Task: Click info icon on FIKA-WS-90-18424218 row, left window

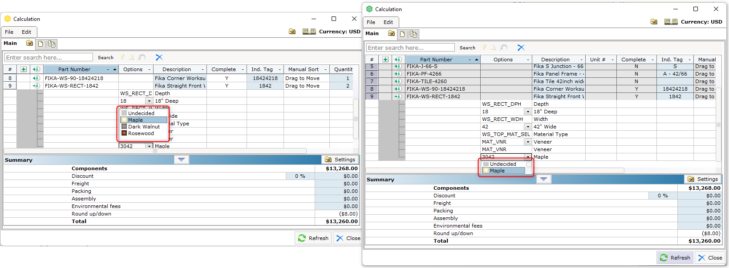Action: tap(36, 78)
